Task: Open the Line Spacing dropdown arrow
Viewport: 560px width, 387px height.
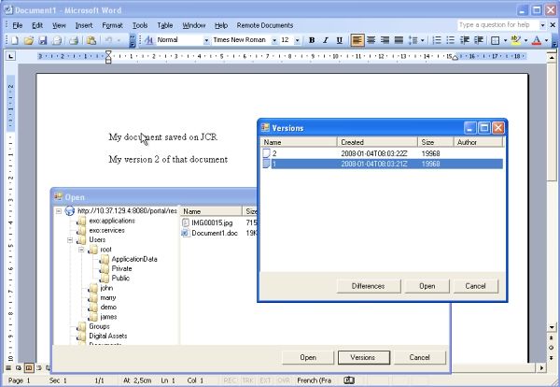Action: pos(423,41)
